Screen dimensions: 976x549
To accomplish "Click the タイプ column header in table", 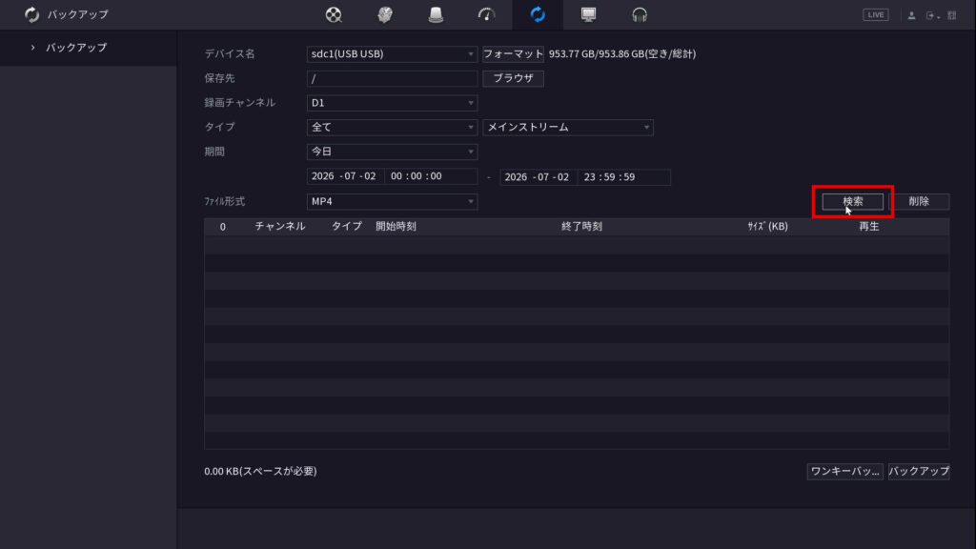I will click(x=347, y=226).
